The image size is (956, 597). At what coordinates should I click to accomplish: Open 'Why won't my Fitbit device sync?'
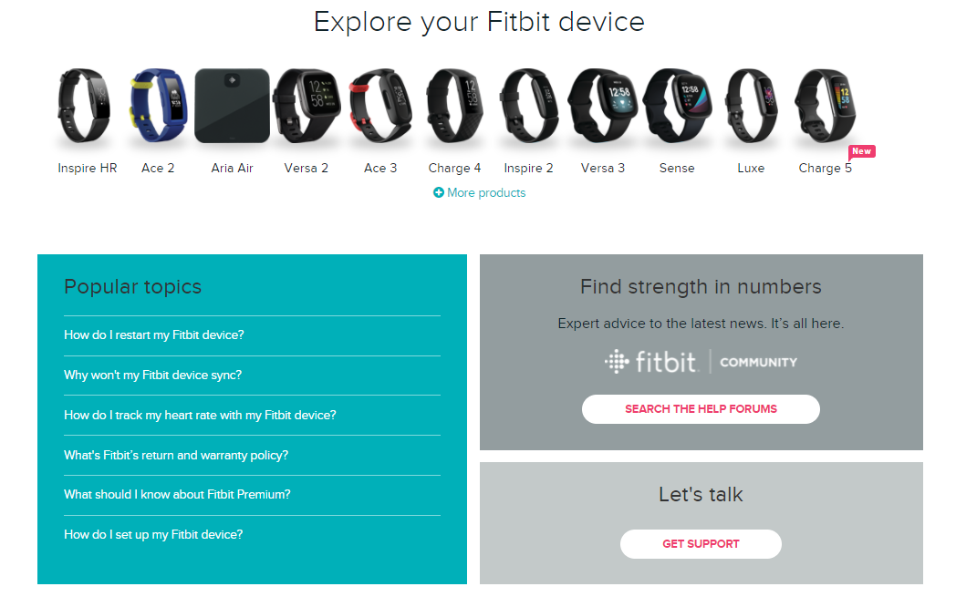[152, 376]
